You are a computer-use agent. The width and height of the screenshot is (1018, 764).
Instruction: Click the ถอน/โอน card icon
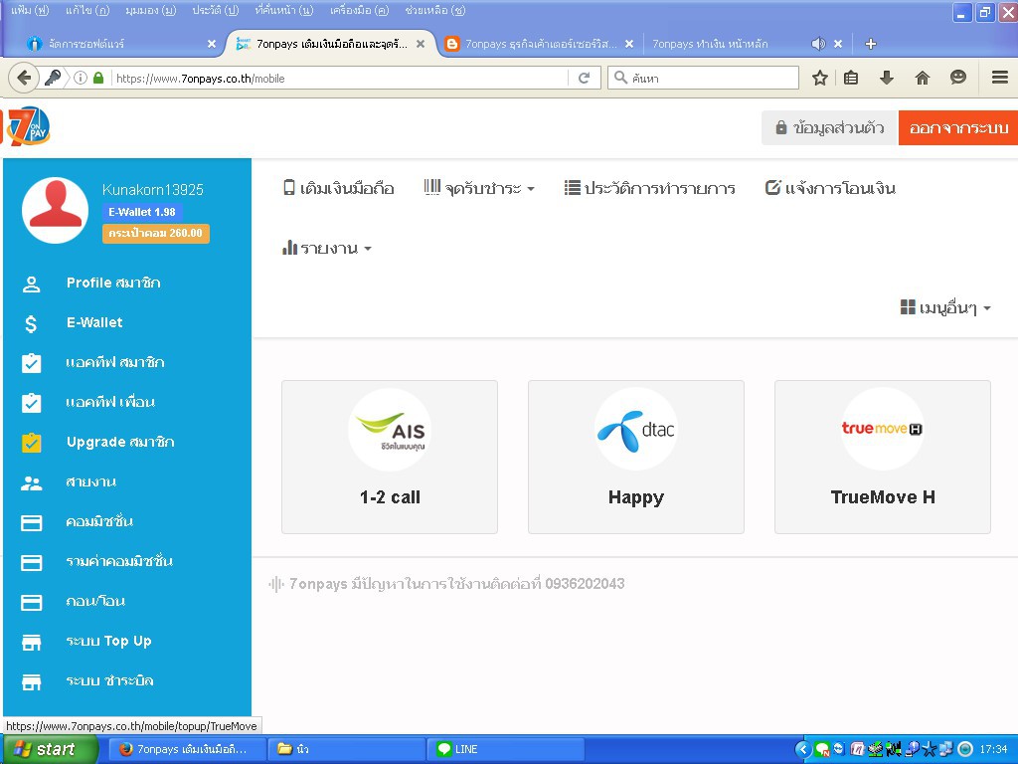click(x=31, y=602)
